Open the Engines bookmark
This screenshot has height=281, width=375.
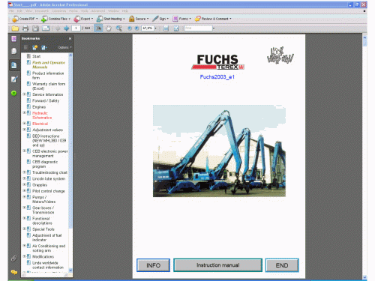[39, 107]
